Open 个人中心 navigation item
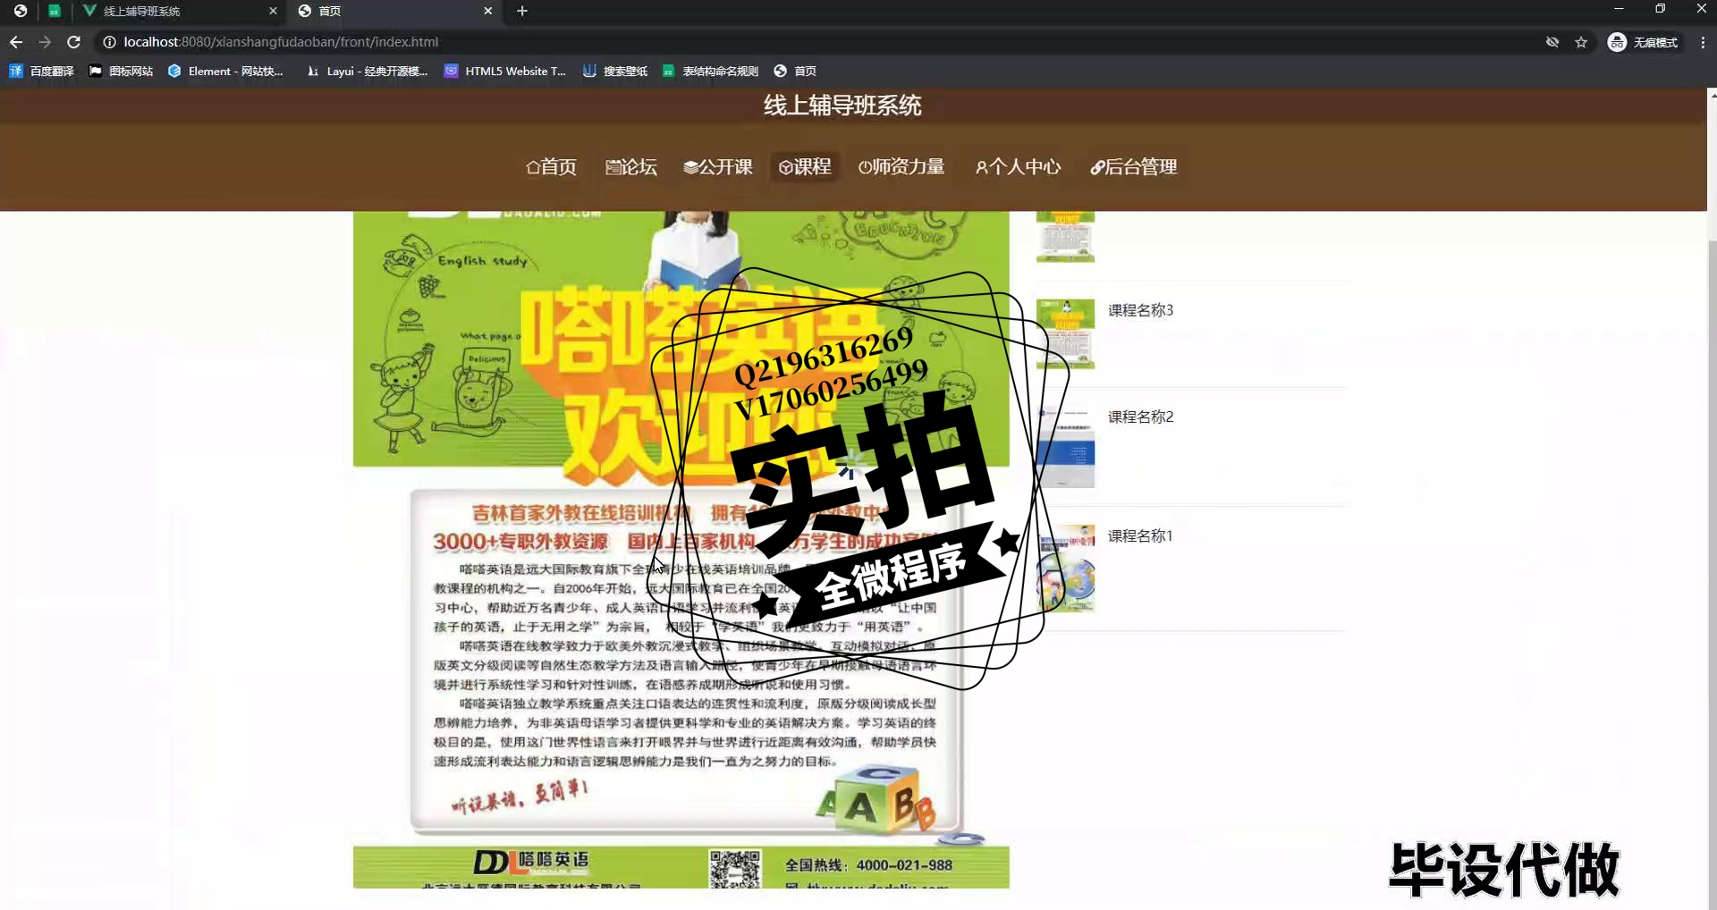1717x910 pixels. coord(1018,167)
